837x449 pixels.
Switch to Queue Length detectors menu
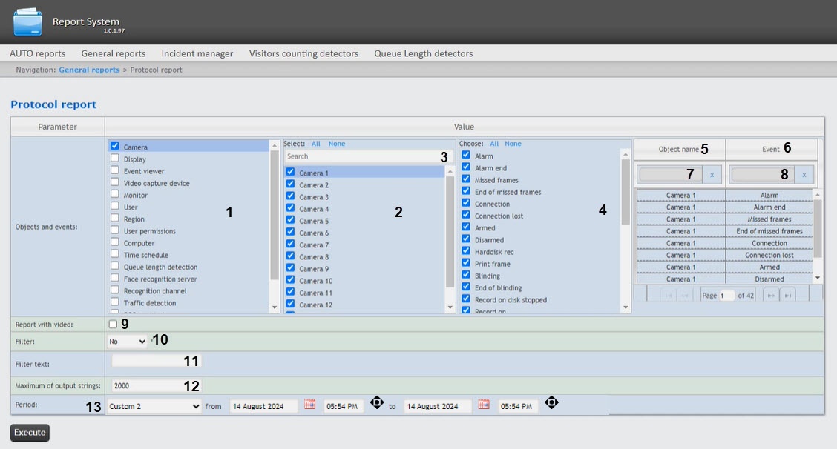(x=423, y=53)
